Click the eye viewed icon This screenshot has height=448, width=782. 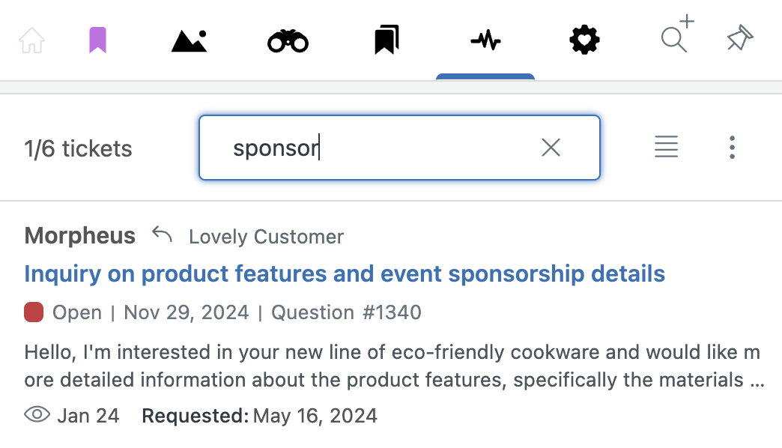[37, 414]
